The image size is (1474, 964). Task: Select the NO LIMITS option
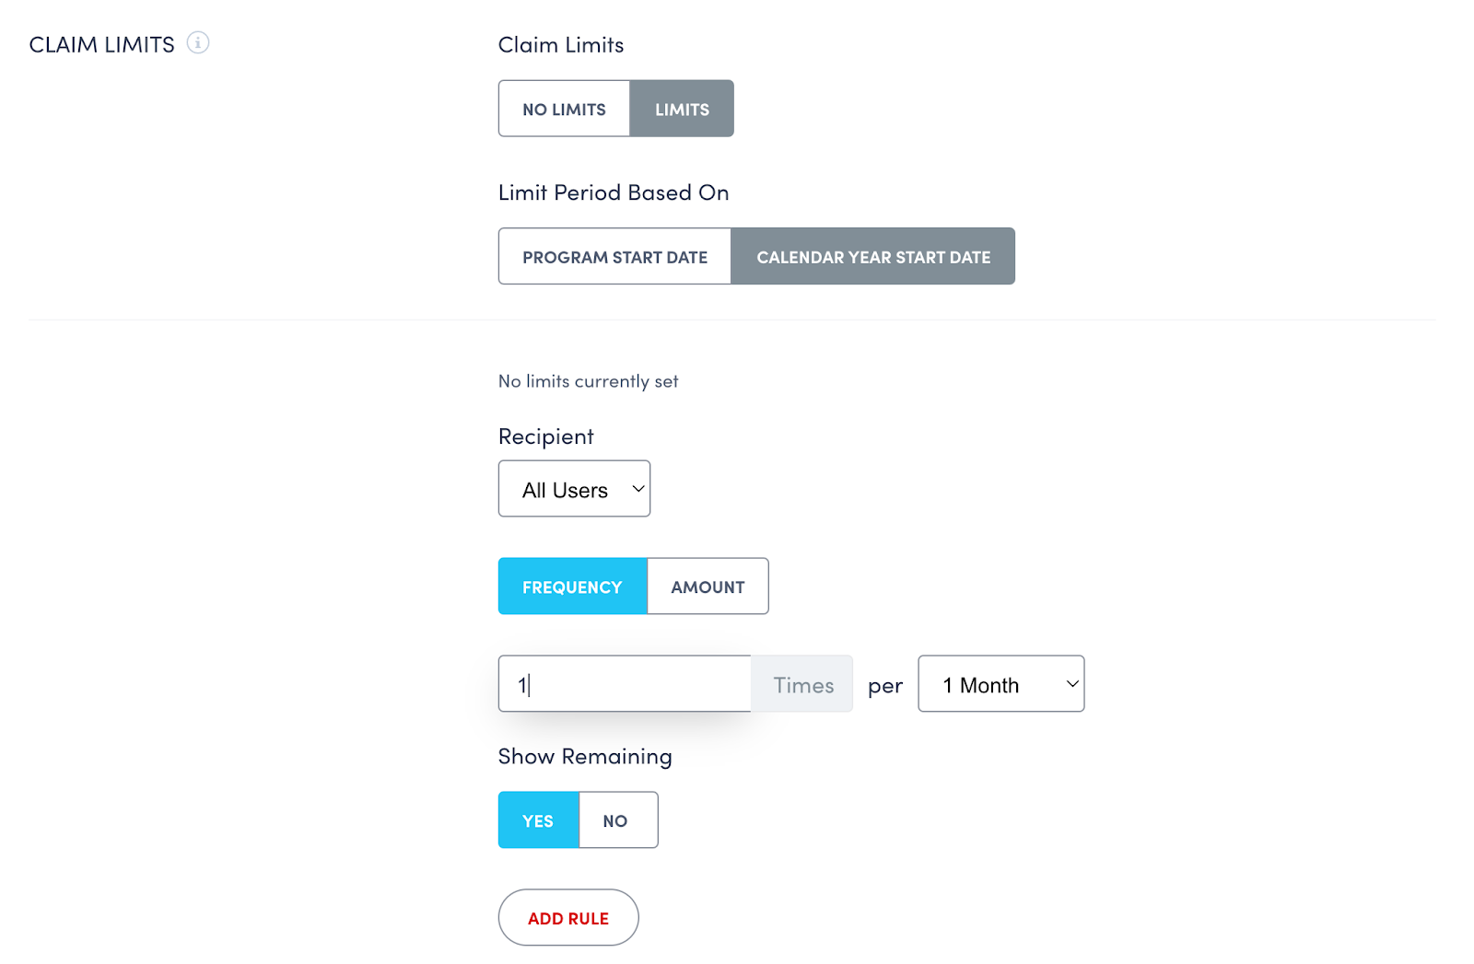[x=564, y=110]
